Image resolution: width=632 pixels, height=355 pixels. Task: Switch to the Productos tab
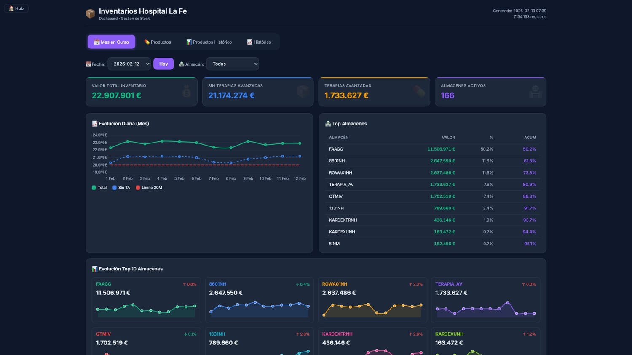tap(158, 42)
